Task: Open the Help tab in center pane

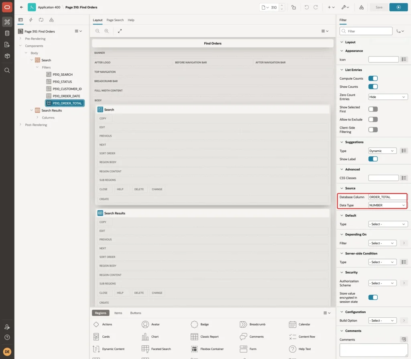Action: [131, 20]
